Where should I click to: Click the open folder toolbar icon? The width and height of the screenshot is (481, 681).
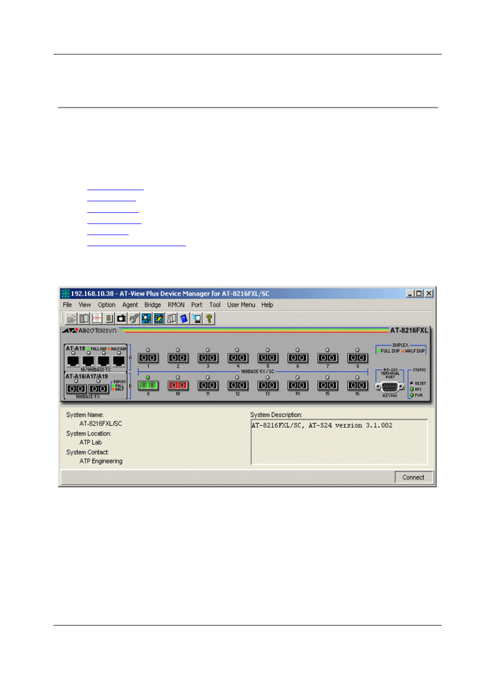(x=71, y=318)
